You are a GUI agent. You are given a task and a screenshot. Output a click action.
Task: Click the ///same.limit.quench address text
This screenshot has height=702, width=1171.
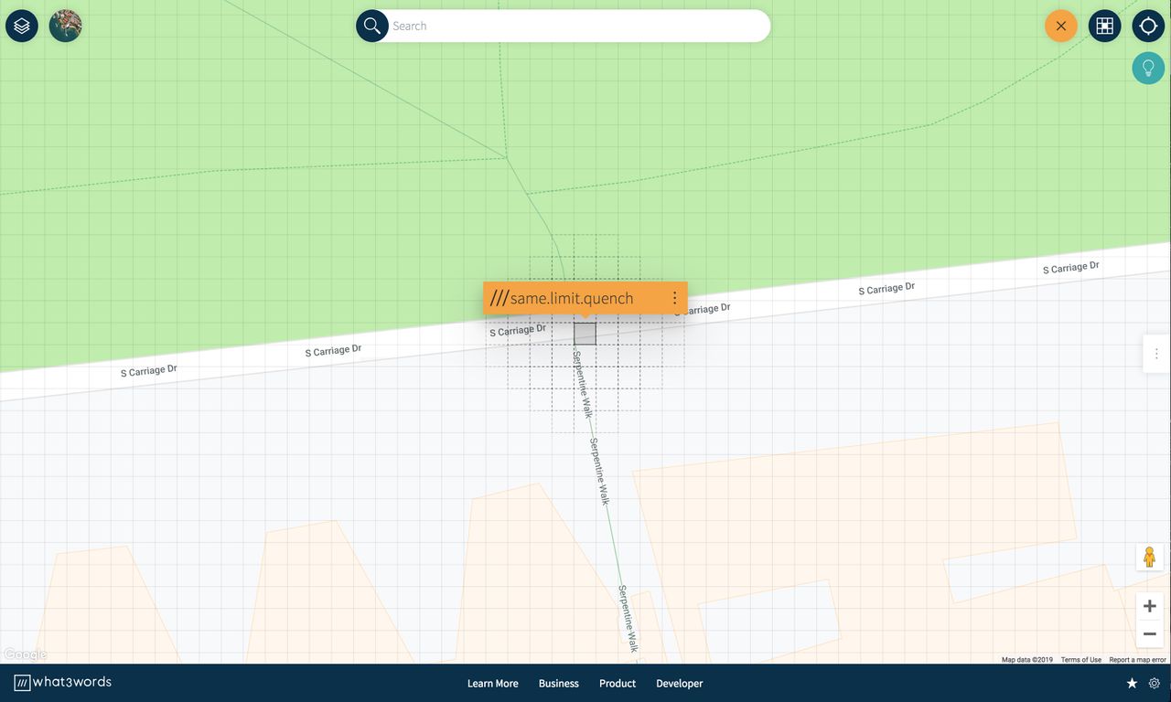(x=562, y=298)
